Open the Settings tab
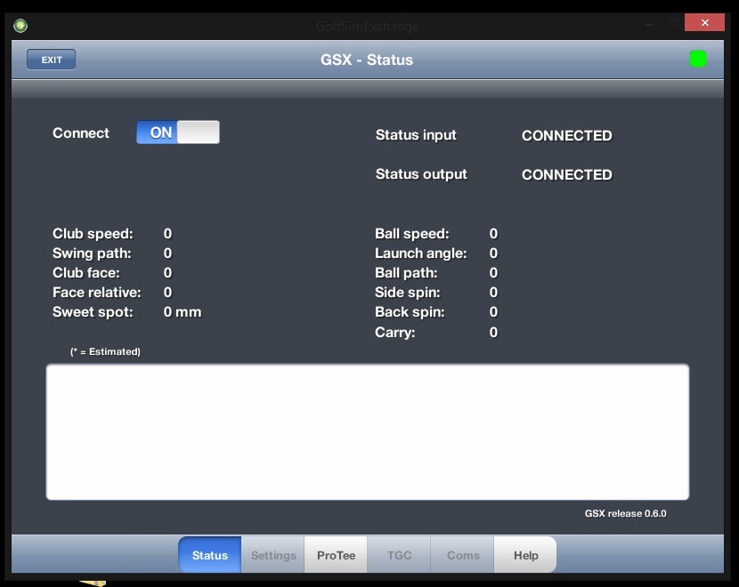The width and height of the screenshot is (739, 587). coord(273,555)
